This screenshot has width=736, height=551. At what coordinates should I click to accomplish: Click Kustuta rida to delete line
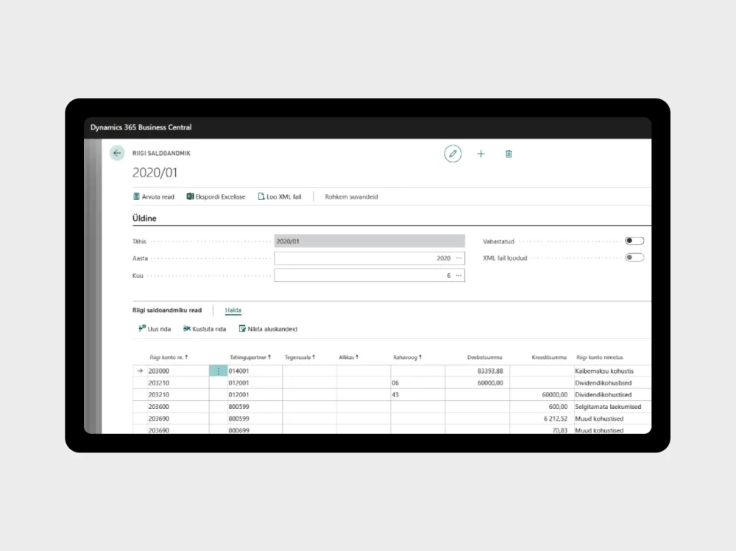point(205,329)
